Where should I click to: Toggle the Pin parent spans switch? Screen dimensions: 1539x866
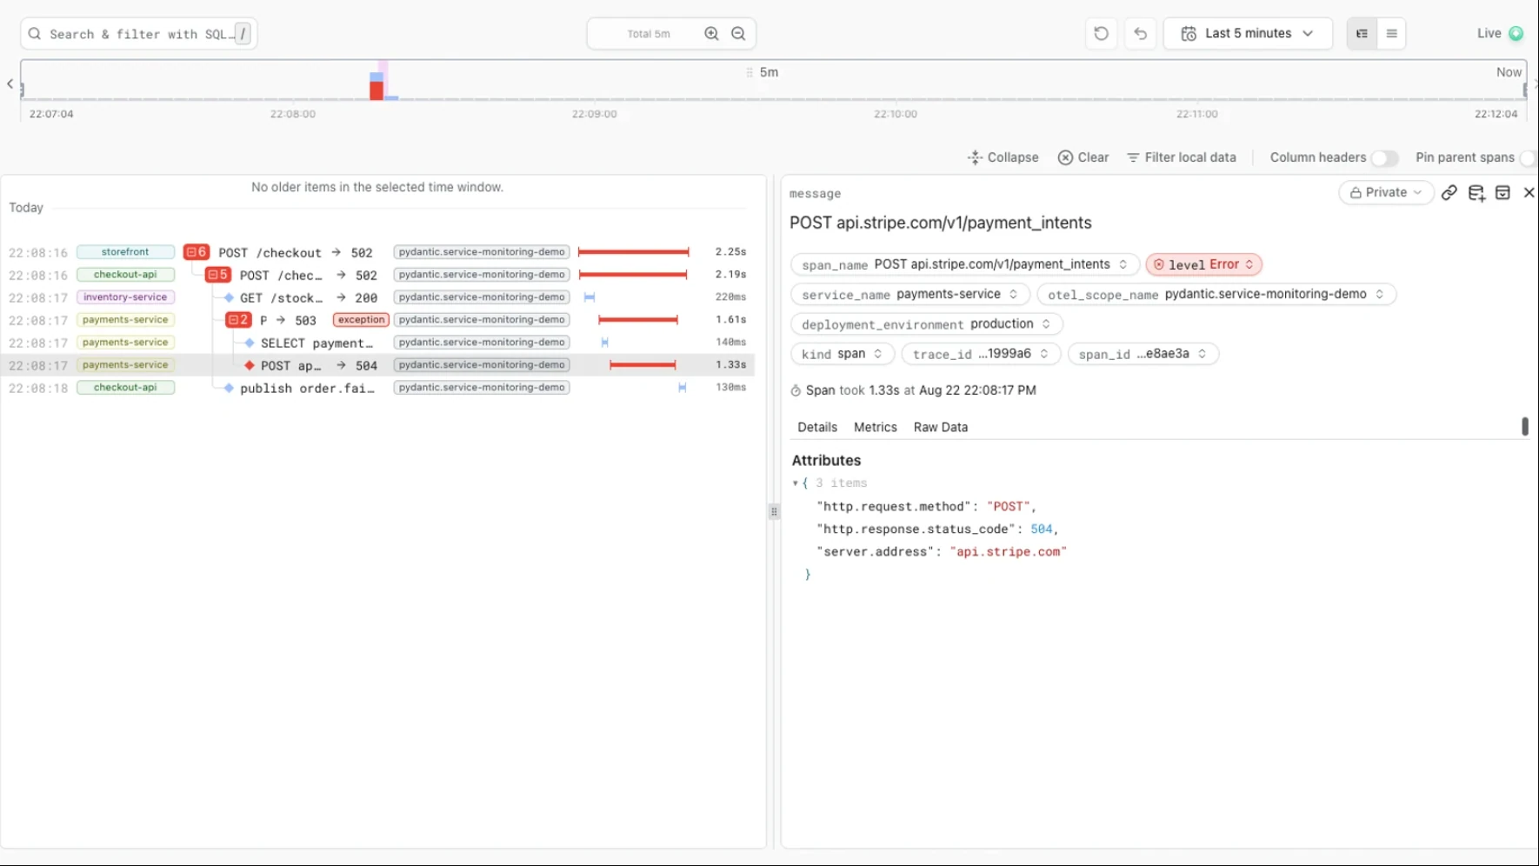pyautogui.click(x=1529, y=158)
